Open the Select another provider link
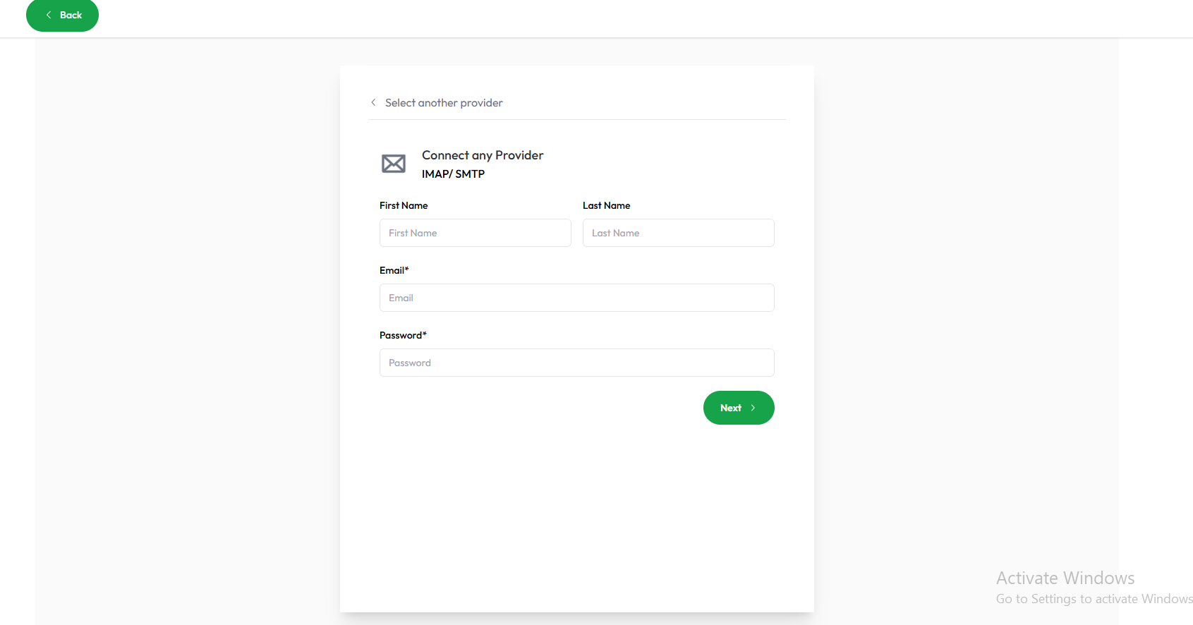1193x625 pixels. point(444,103)
